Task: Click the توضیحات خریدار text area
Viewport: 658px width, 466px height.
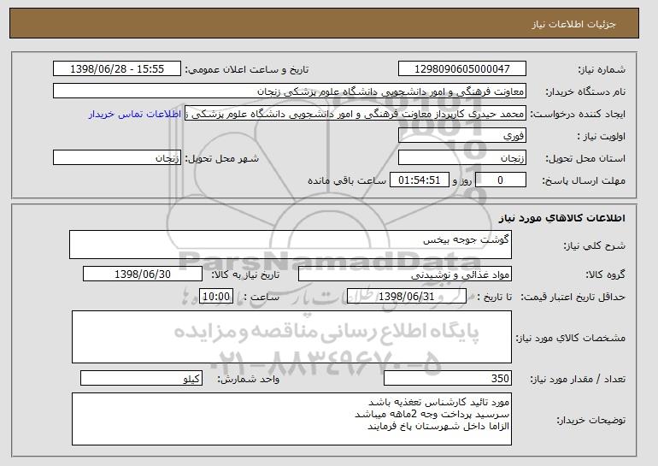Action: (x=291, y=419)
